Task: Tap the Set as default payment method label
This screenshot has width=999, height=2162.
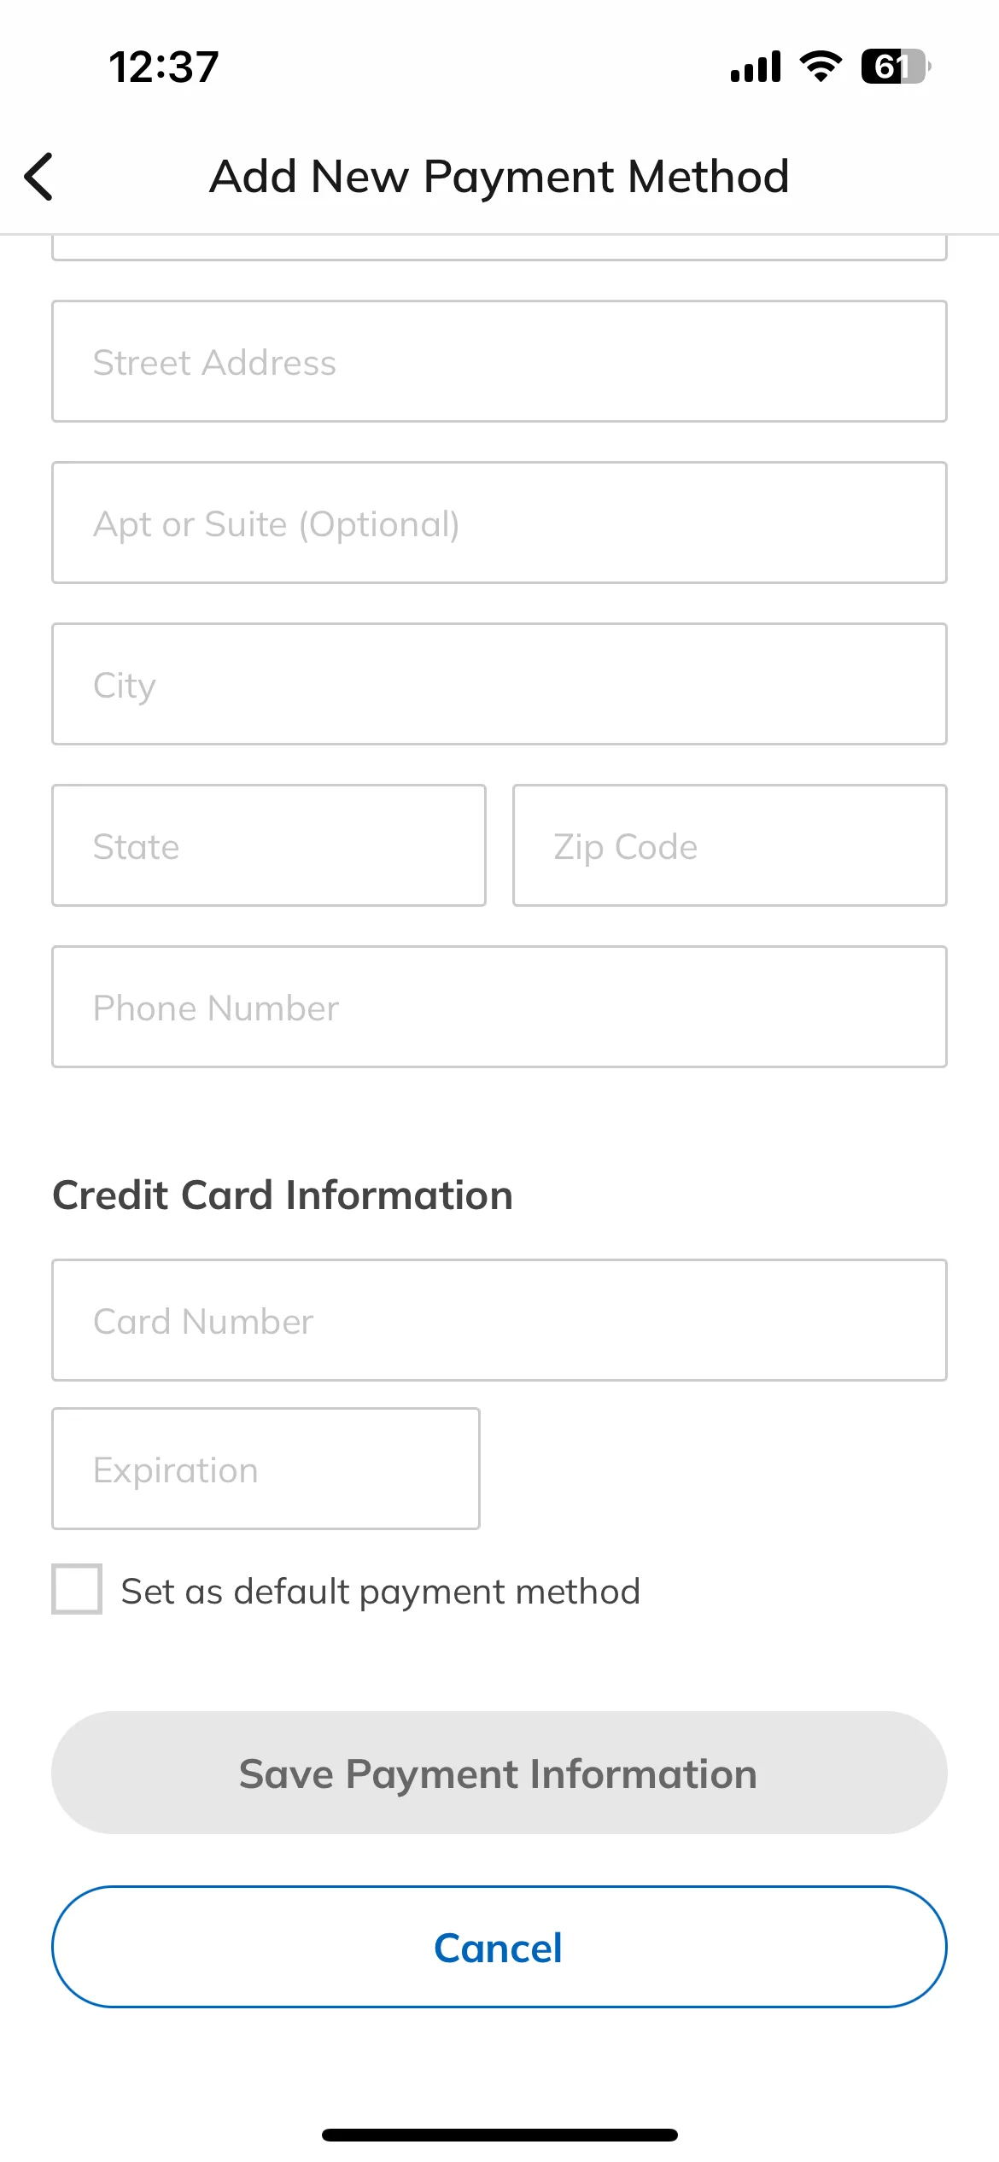Action: pyautogui.click(x=381, y=1592)
